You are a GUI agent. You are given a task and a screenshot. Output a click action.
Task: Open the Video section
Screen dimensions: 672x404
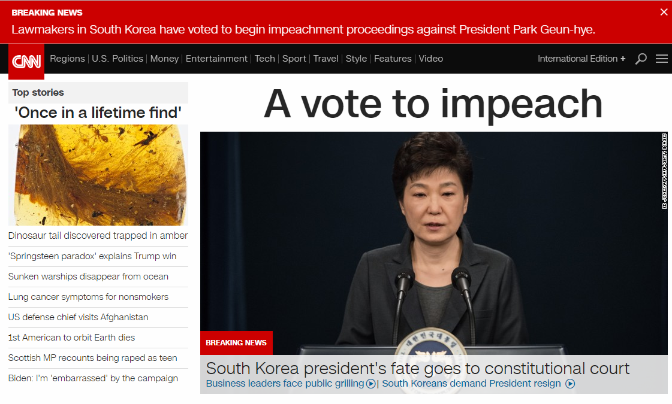click(430, 59)
